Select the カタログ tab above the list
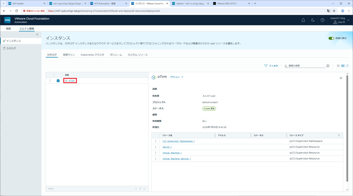The height and width of the screenshot is (196, 353). [x=52, y=55]
